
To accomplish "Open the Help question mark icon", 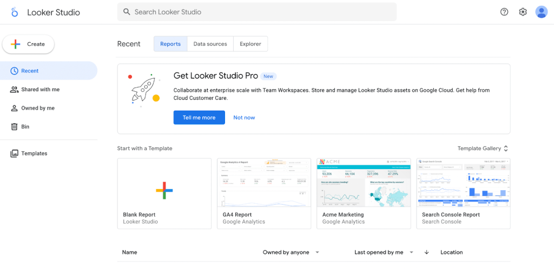I will click(x=504, y=12).
